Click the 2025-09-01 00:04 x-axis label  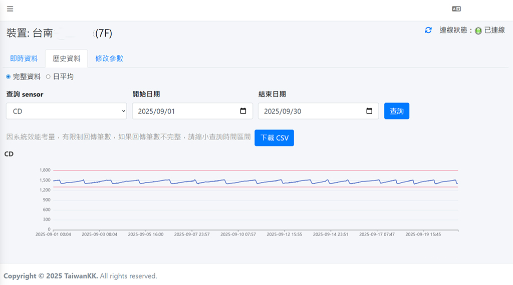pos(53,234)
